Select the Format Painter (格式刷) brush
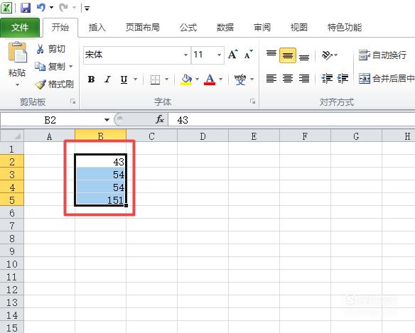The width and height of the screenshot is (415, 333). coord(41,84)
